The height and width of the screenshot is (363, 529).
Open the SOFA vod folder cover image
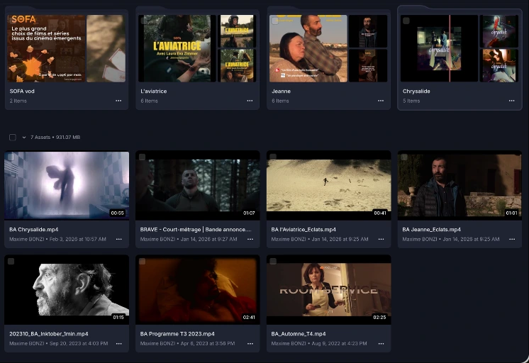tap(46, 48)
